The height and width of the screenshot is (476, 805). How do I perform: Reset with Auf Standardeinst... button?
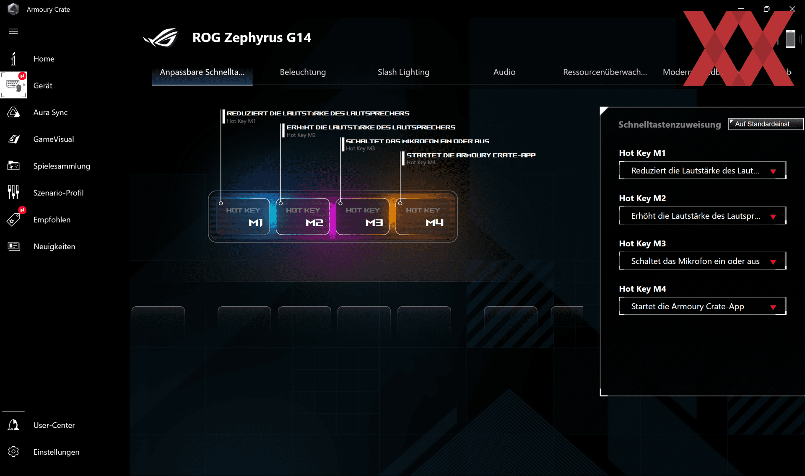click(766, 124)
